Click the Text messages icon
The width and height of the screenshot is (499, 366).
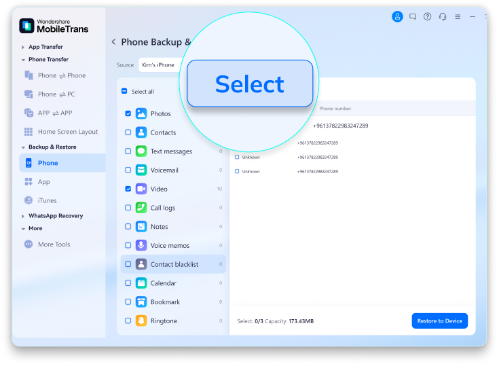point(141,151)
